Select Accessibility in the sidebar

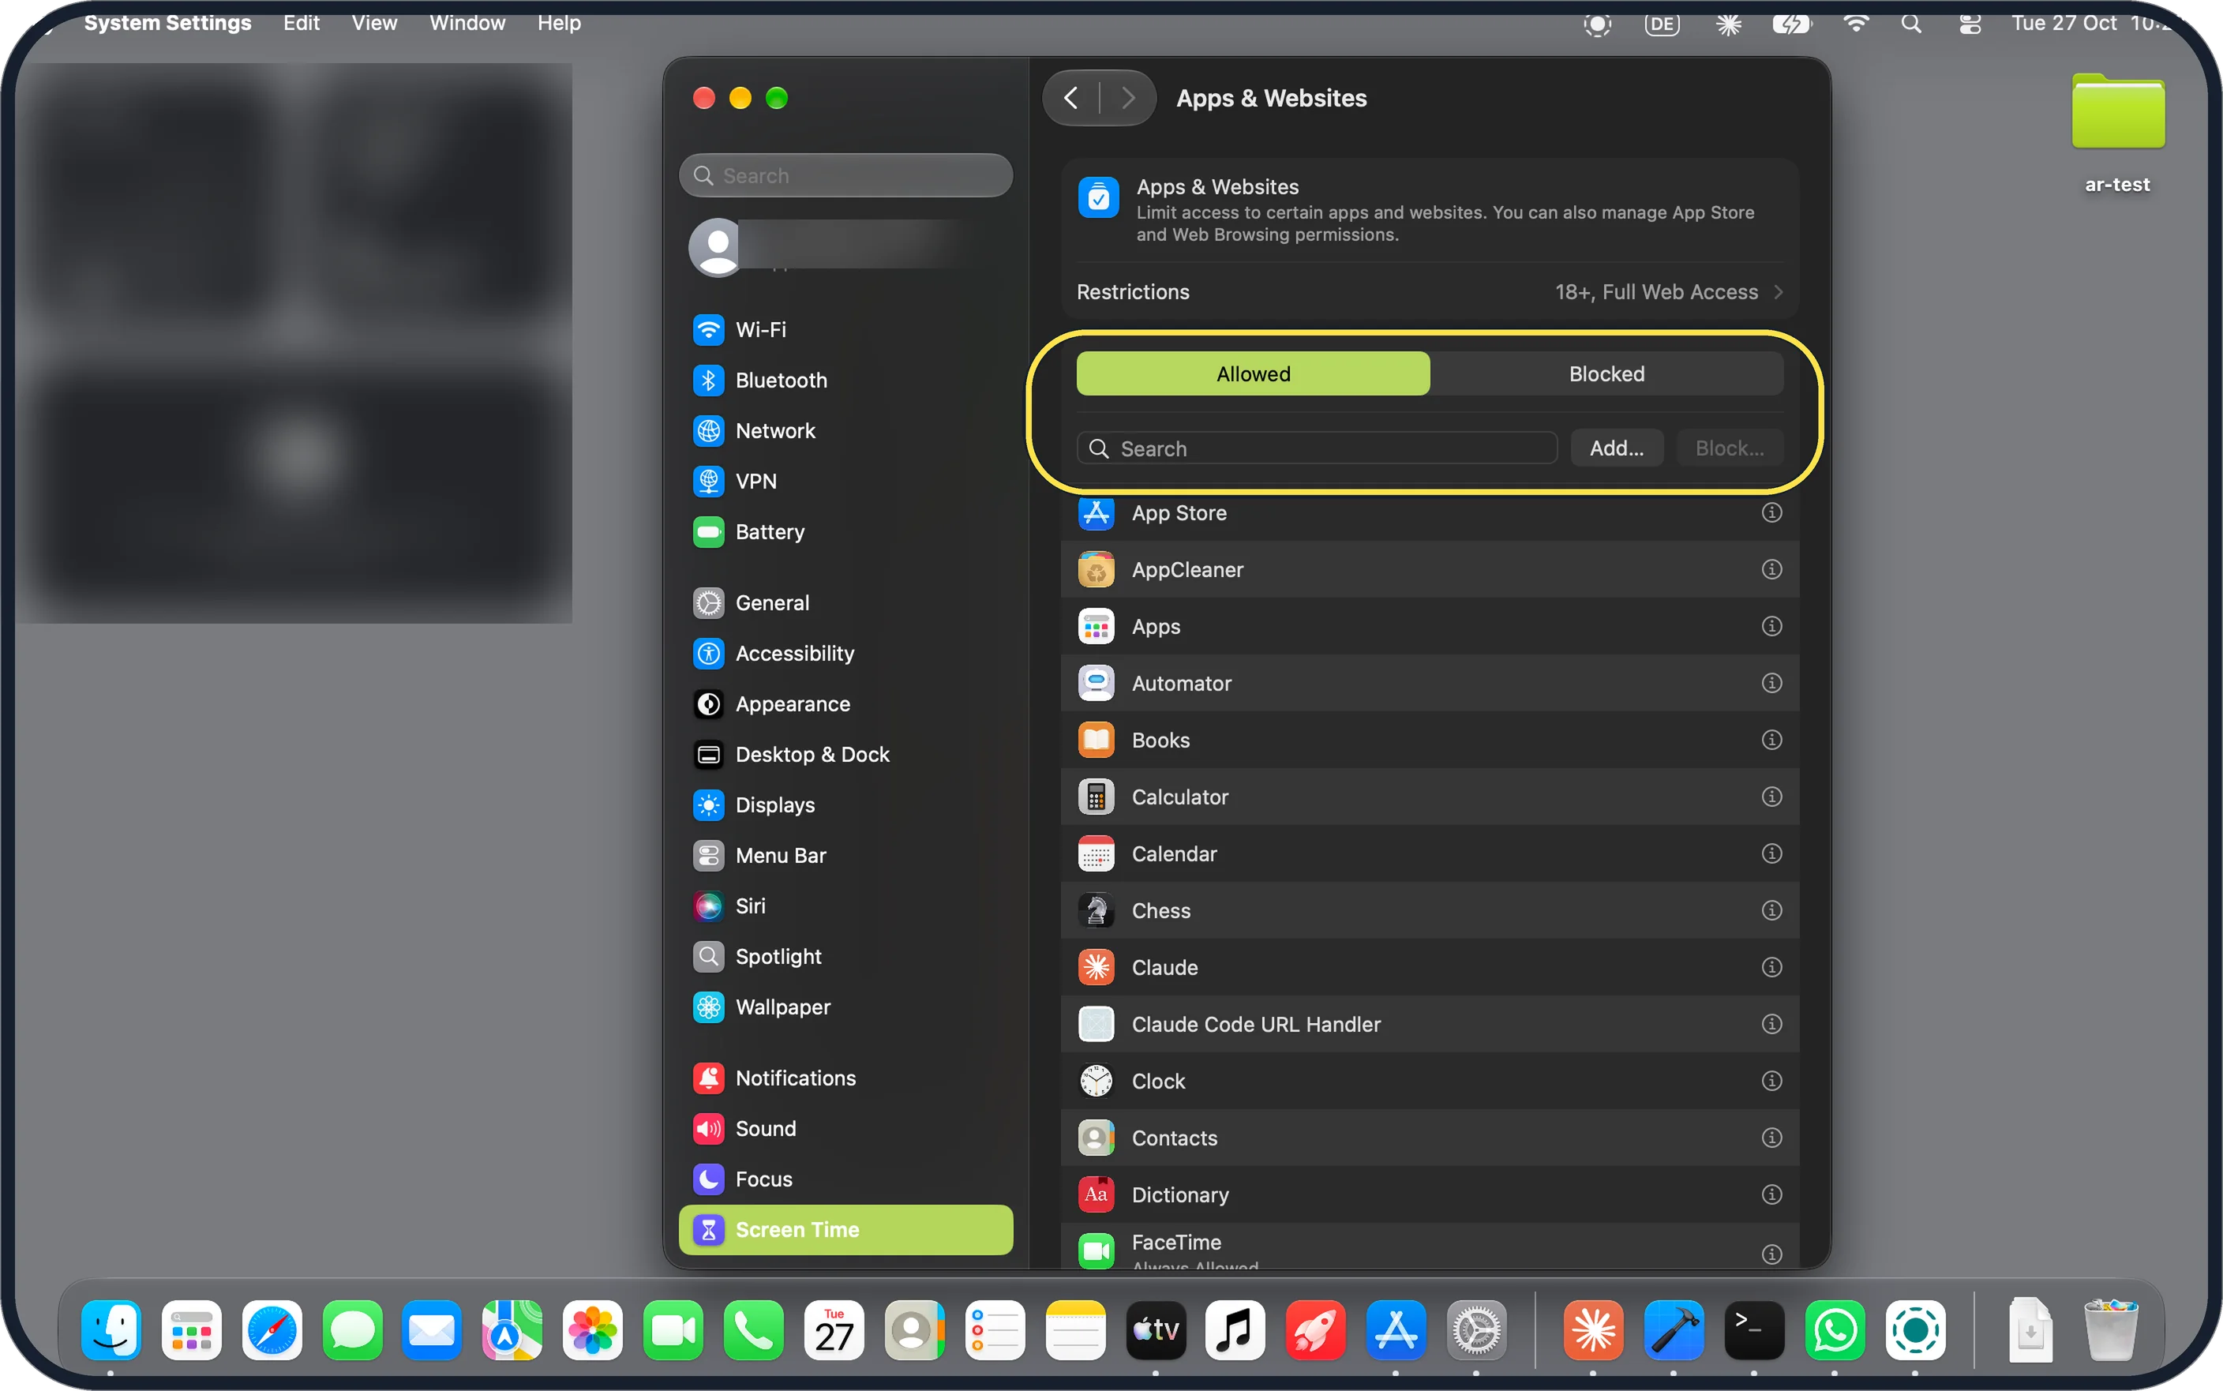845,653
